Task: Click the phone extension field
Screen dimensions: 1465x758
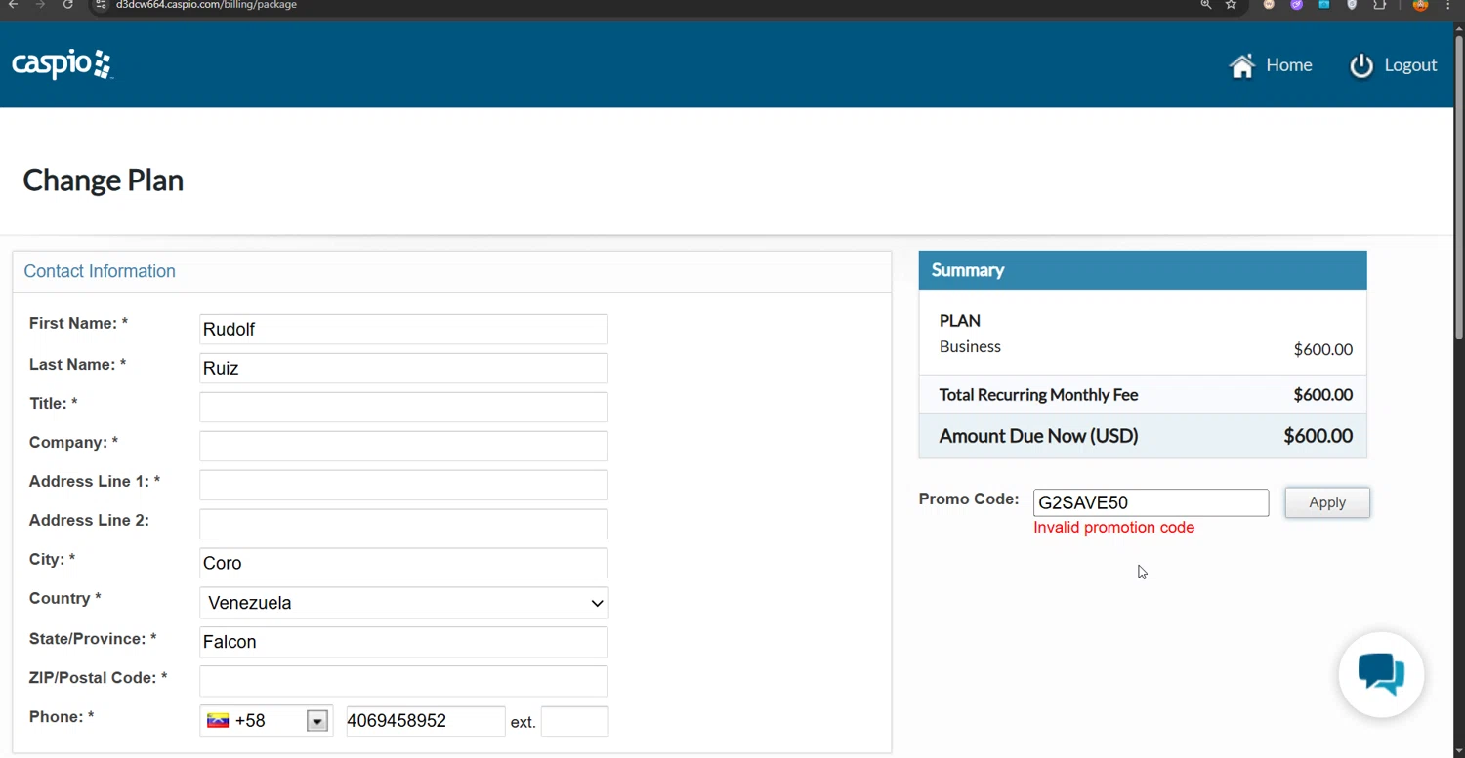Action: click(574, 721)
